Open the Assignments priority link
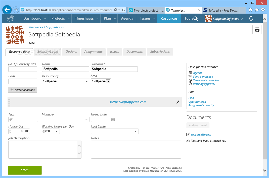This screenshot has width=269, height=178. click(201, 105)
